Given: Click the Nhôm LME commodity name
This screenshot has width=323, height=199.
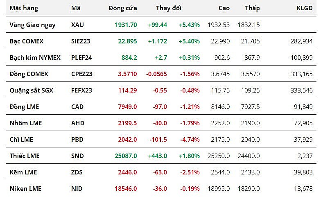Looking at the screenshot, I should coord(26,123).
